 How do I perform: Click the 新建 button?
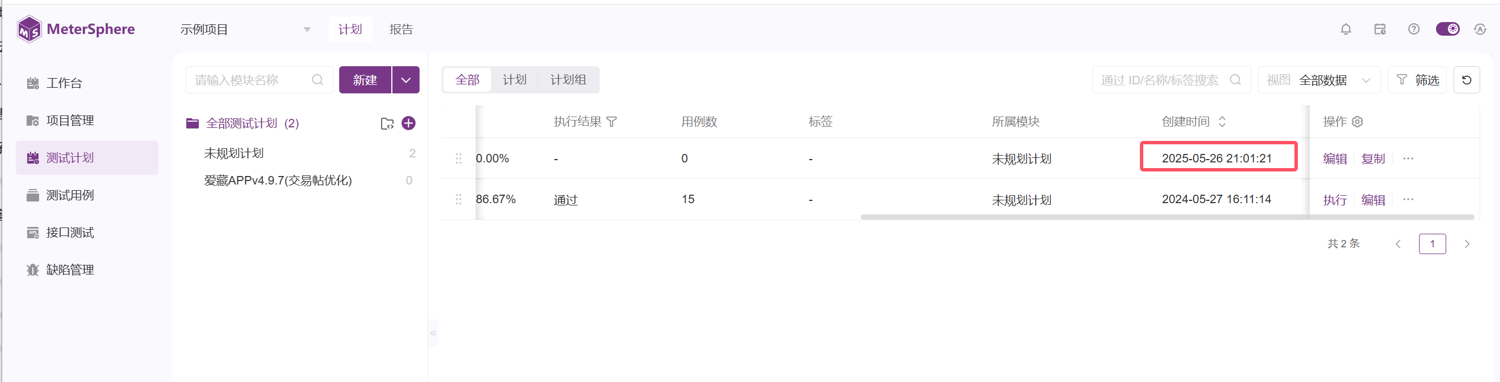click(365, 80)
